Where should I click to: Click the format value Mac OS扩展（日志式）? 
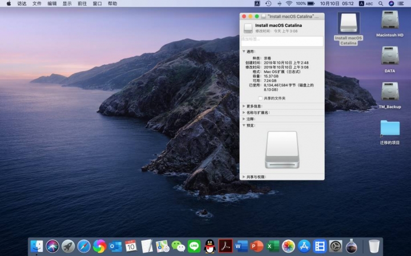283,72
